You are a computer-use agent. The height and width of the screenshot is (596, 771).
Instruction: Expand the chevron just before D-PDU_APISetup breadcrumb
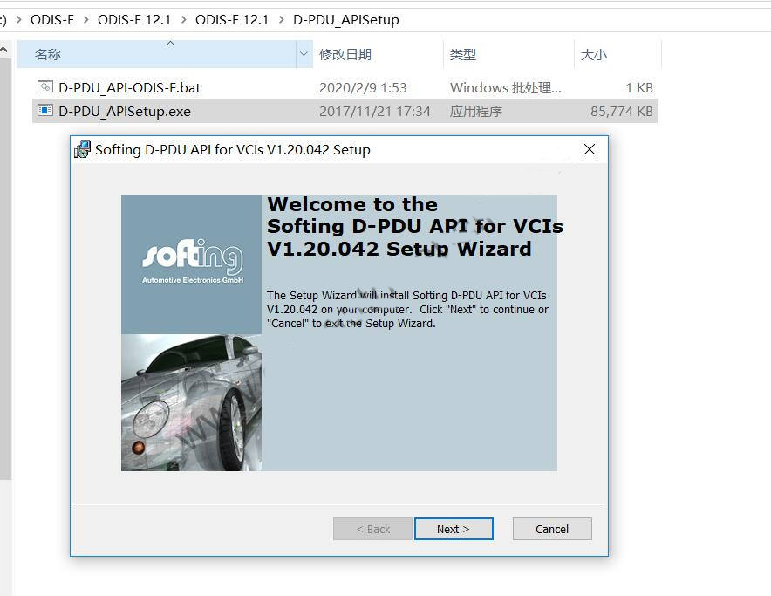(281, 19)
